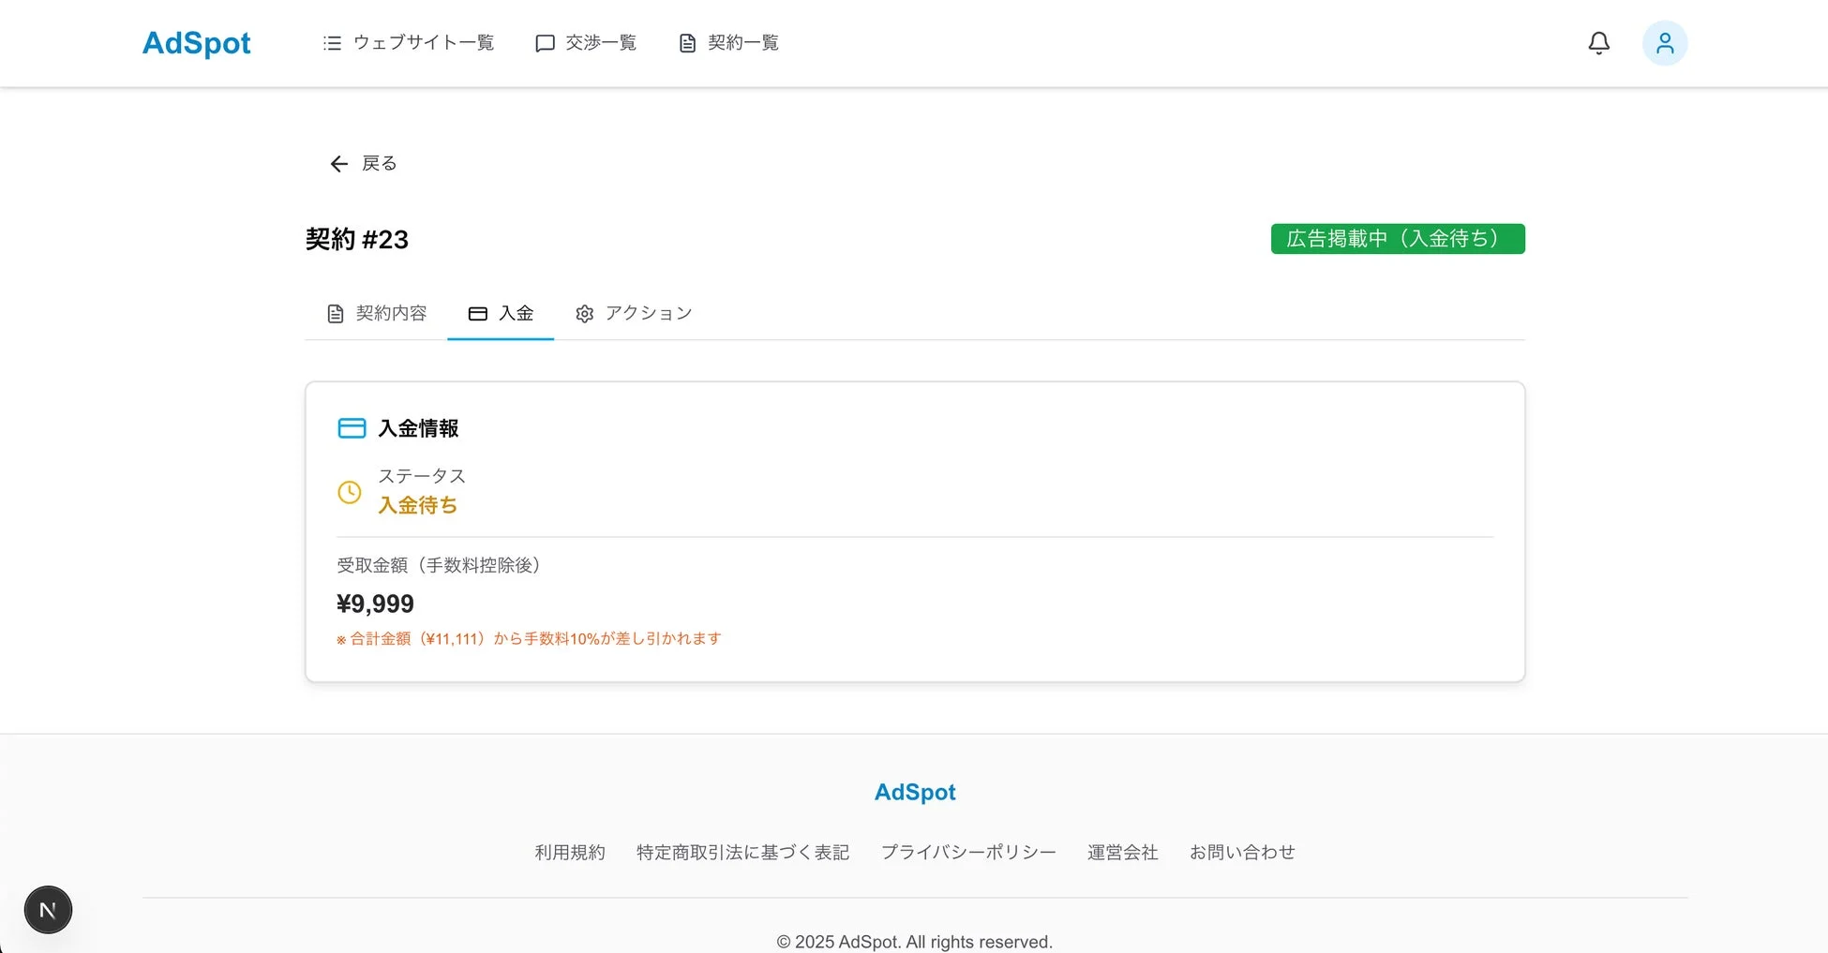
Task: Click the user profile avatar icon
Action: click(1665, 42)
